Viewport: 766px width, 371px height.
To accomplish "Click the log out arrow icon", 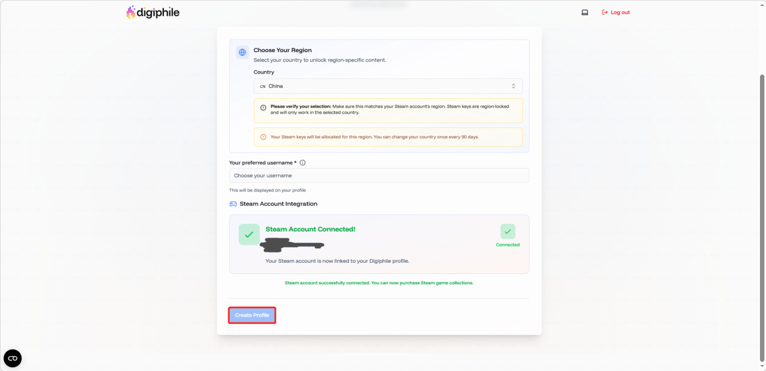I will [x=604, y=12].
